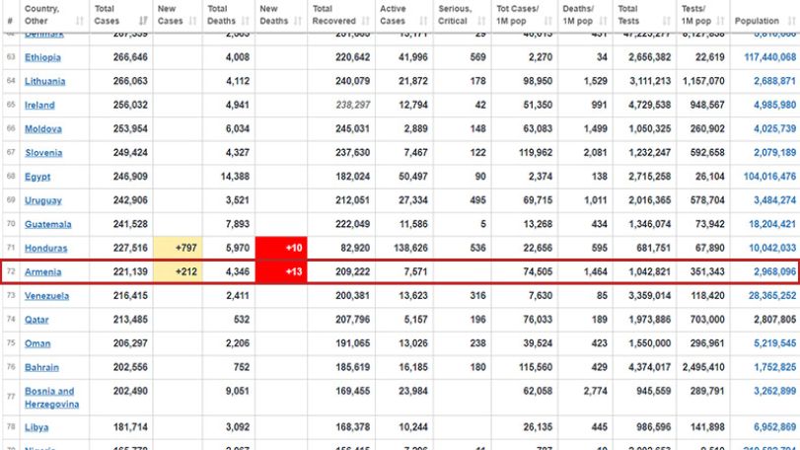Select Armenia total cases 221,139
Screen dimensions: 800x450
[130, 272]
